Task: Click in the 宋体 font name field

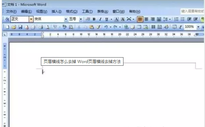Action: [49, 19]
